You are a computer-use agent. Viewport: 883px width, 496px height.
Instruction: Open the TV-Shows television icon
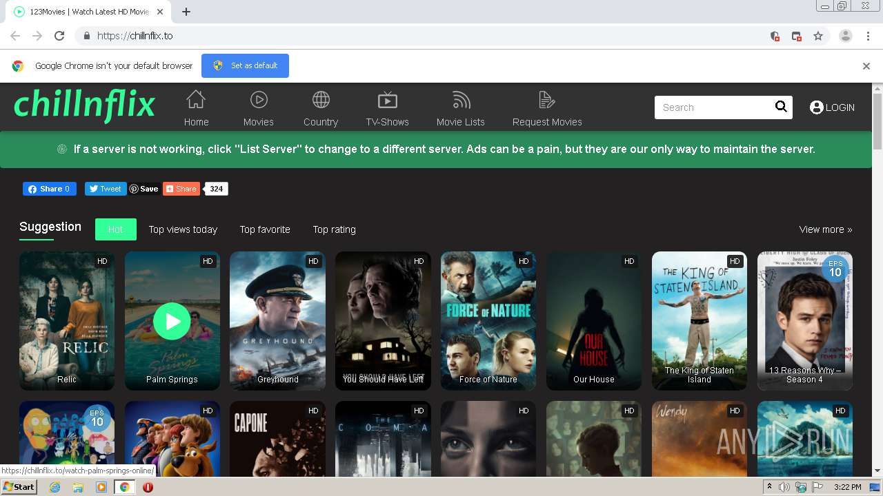pos(387,100)
